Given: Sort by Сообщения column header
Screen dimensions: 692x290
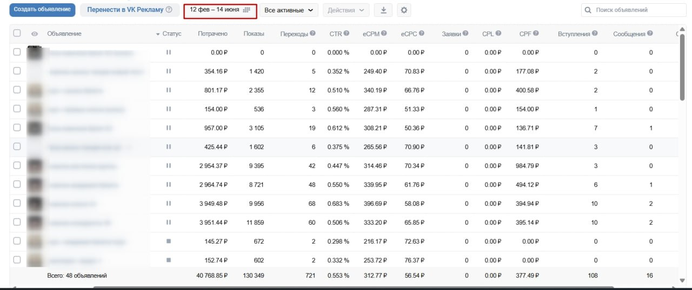Looking at the screenshot, I should click(629, 33).
